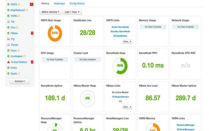Click the refresh icon beside ZooKeeper
The image size is (209, 131).
(24, 56)
